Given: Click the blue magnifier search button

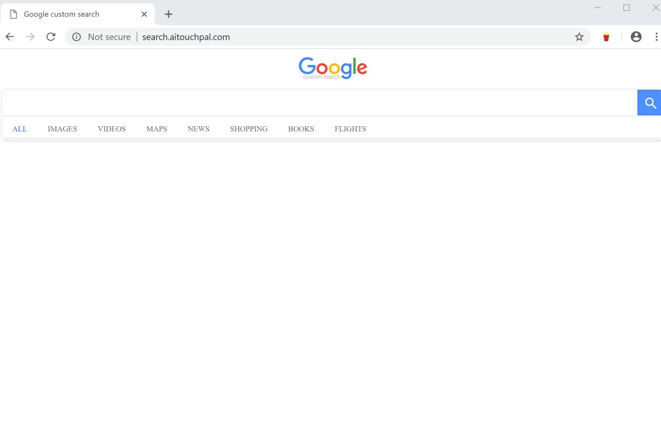Looking at the screenshot, I should (x=649, y=103).
